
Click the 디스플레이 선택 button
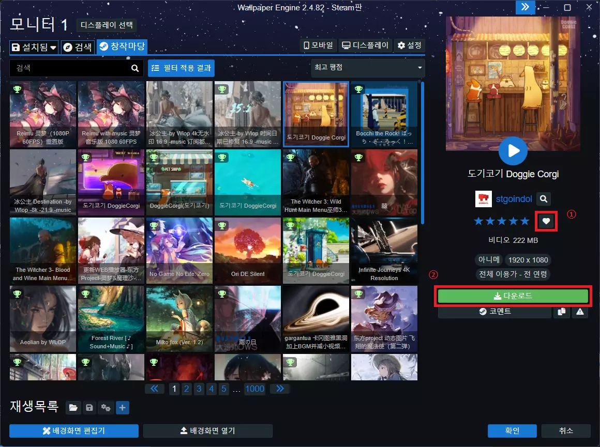[x=107, y=25]
